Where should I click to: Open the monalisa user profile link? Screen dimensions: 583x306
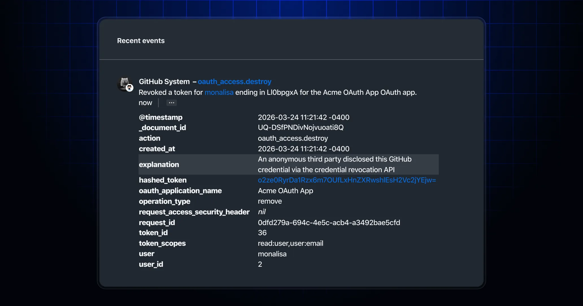pyautogui.click(x=219, y=92)
